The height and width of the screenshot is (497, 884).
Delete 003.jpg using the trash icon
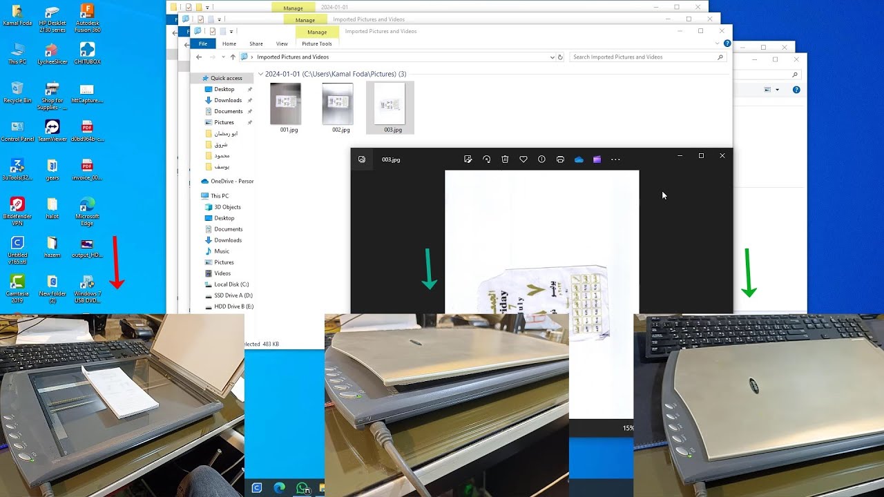click(x=505, y=159)
